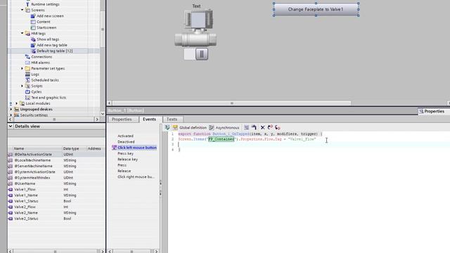Expand the Security settings node

(11, 115)
